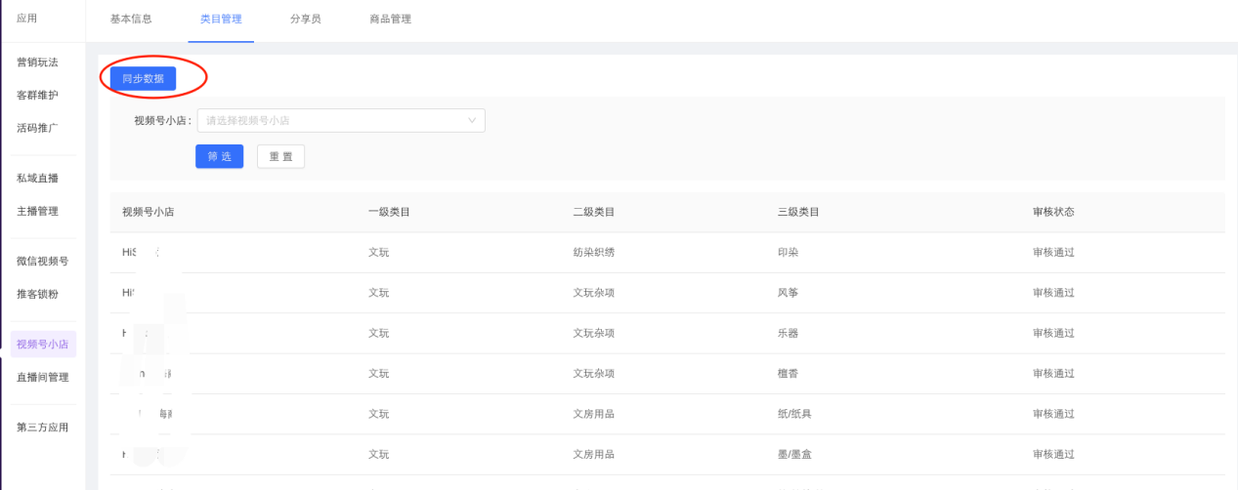This screenshot has height=490, width=1238.
Task: Go to the 商品管理 tab
Action: click(391, 19)
